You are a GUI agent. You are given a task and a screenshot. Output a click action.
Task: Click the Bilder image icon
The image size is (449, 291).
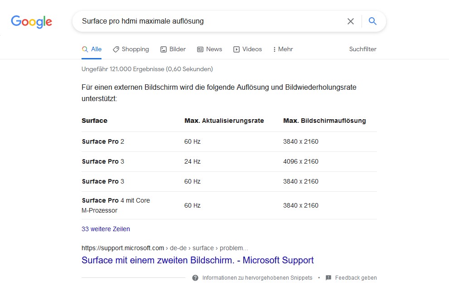click(164, 49)
